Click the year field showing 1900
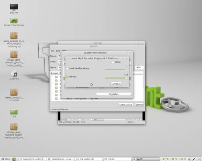Image resolution: width=202 pixels, height=161 pixels. (139, 67)
